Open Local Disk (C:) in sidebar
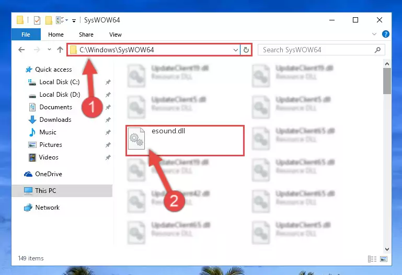The image size is (402, 275). (x=60, y=82)
